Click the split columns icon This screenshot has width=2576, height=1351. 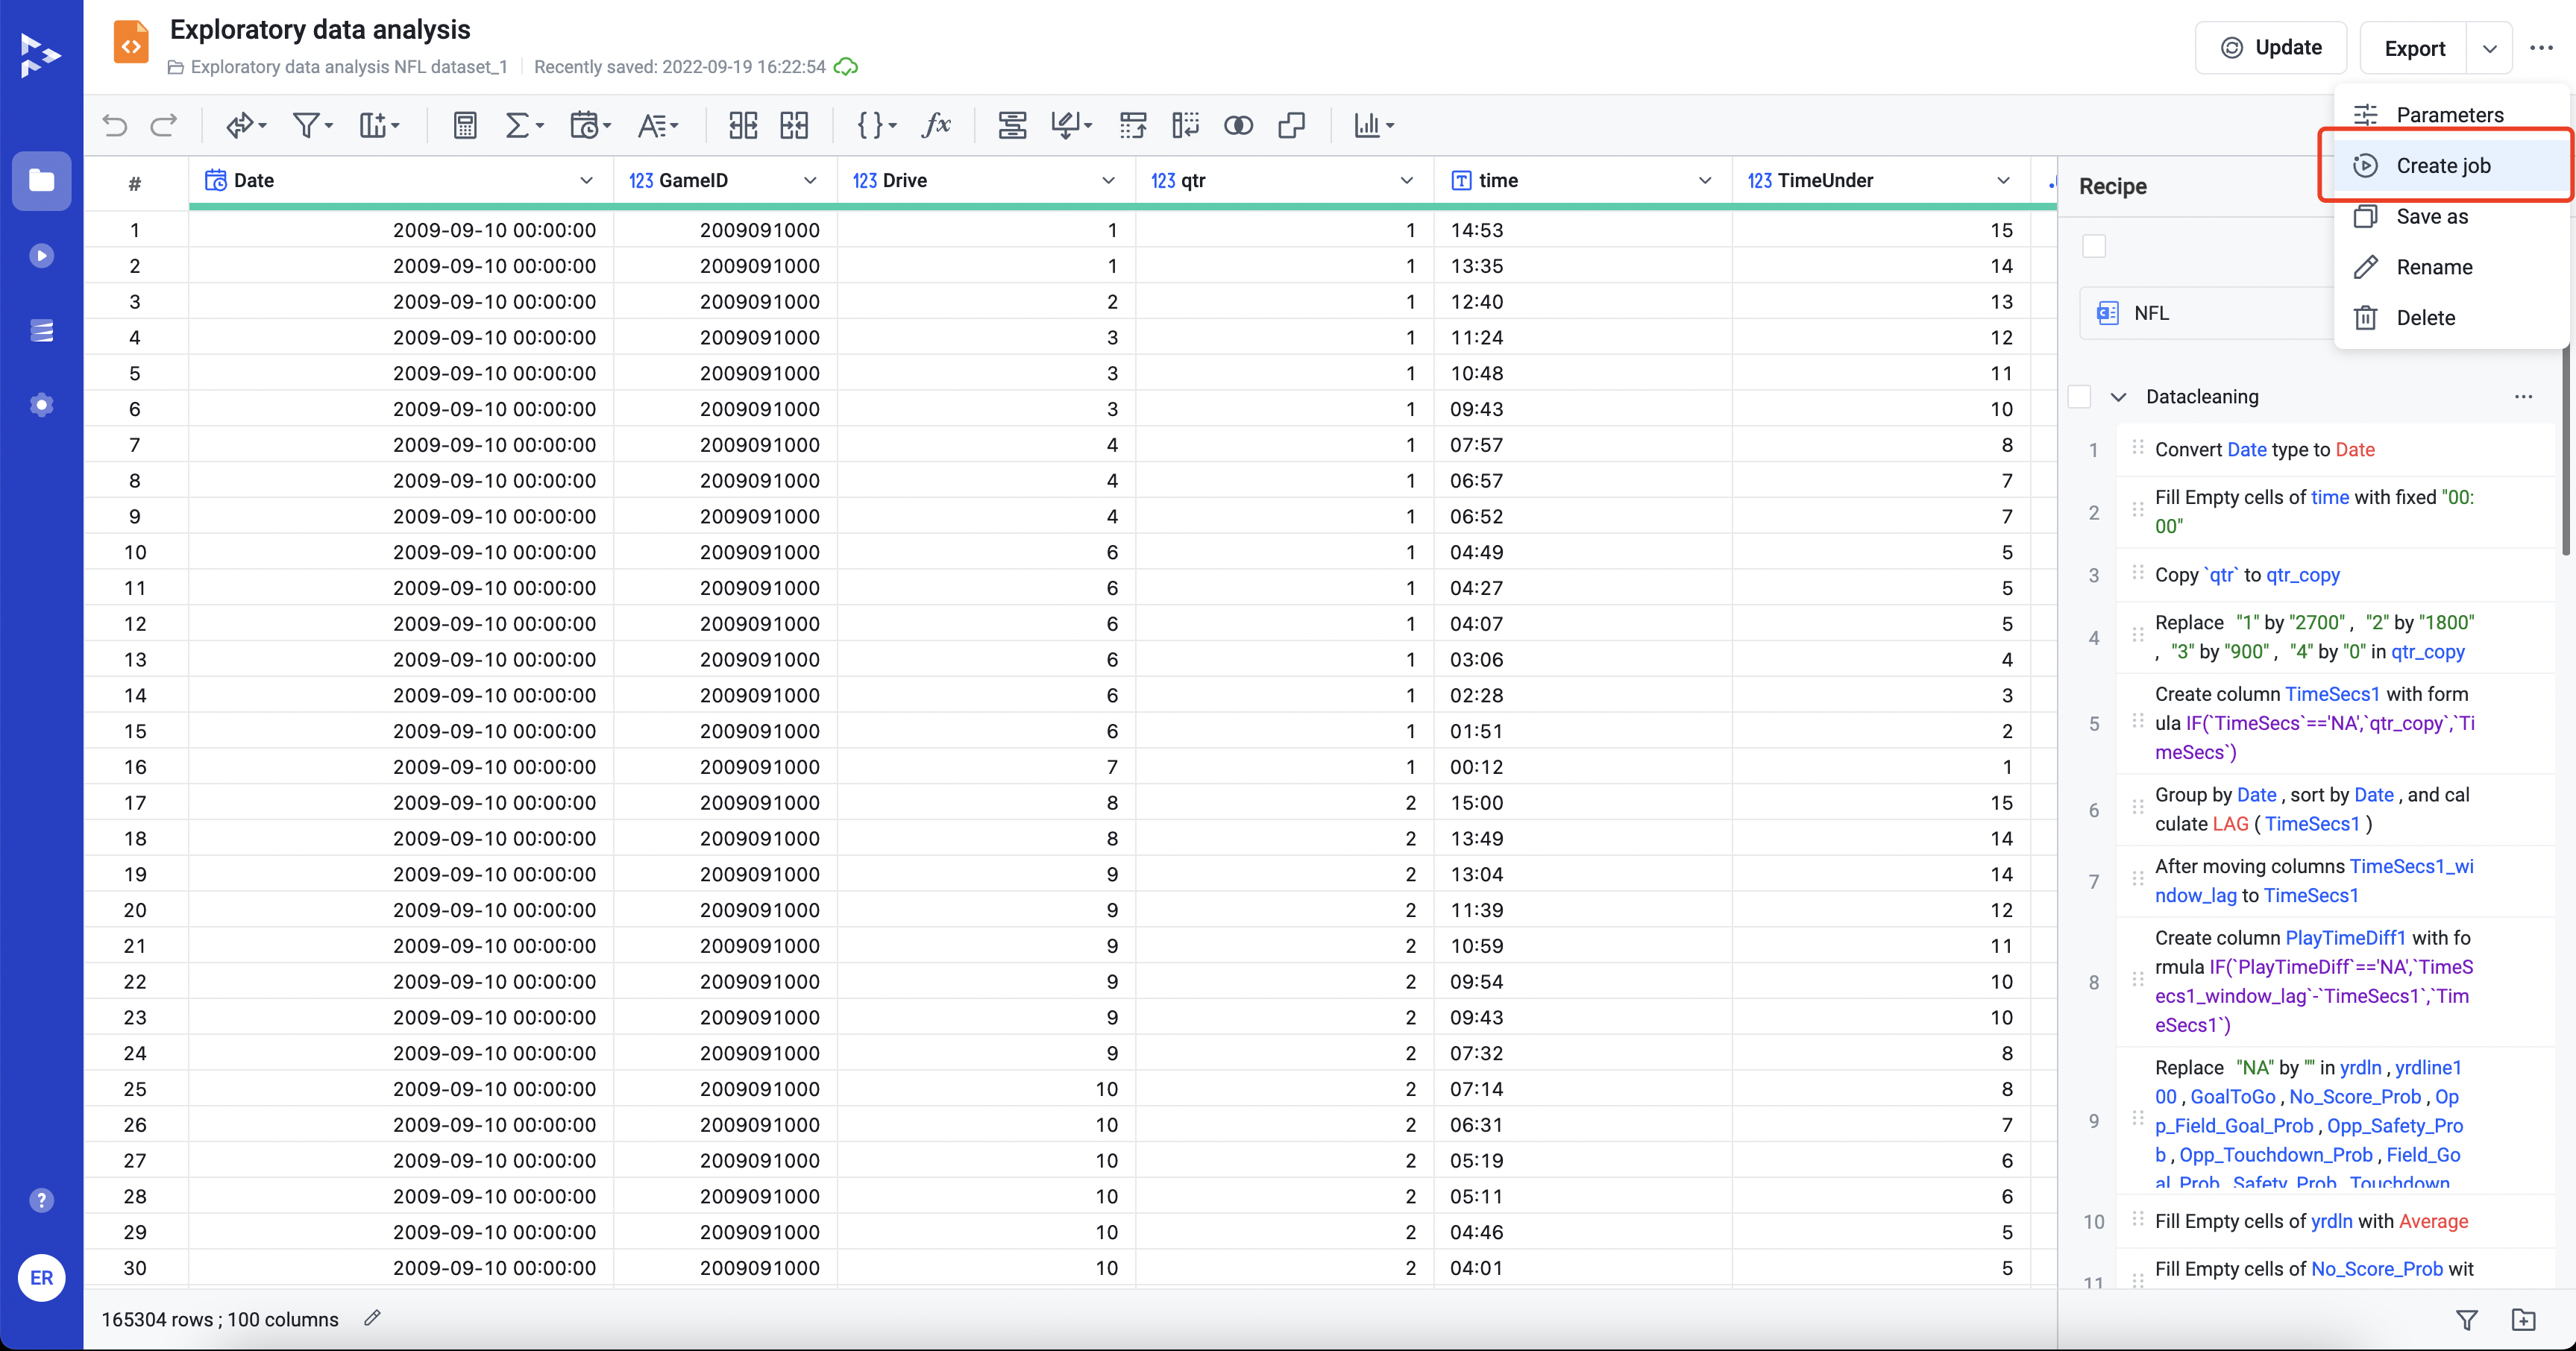click(743, 125)
